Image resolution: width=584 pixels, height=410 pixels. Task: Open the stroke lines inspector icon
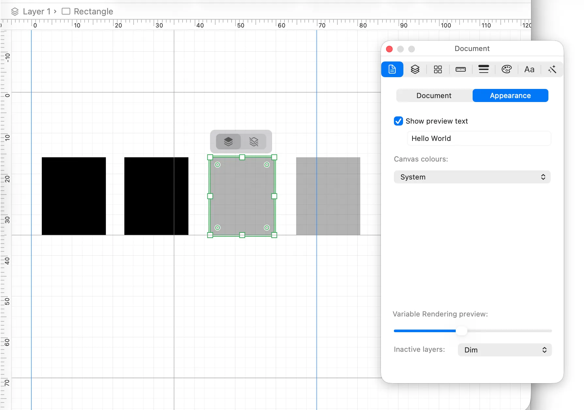click(x=484, y=69)
